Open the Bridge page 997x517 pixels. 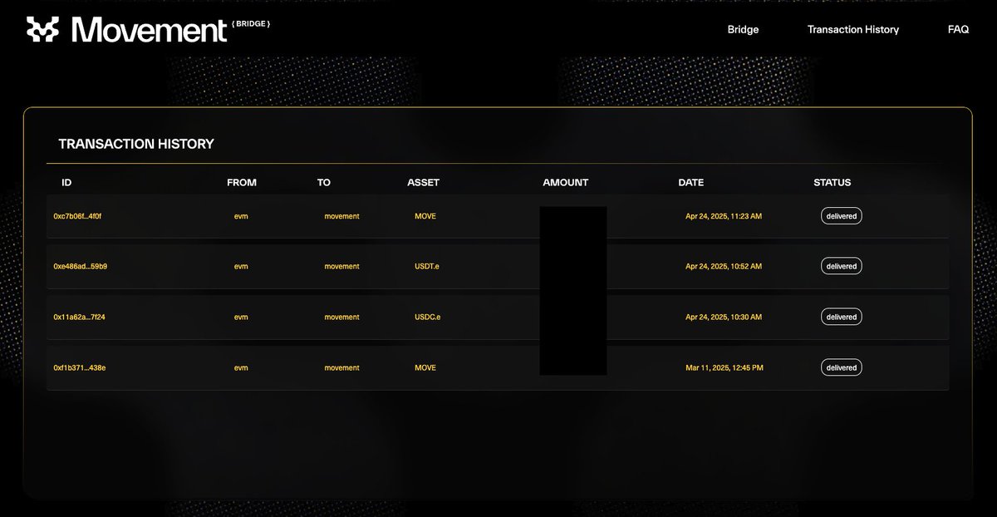coord(743,29)
